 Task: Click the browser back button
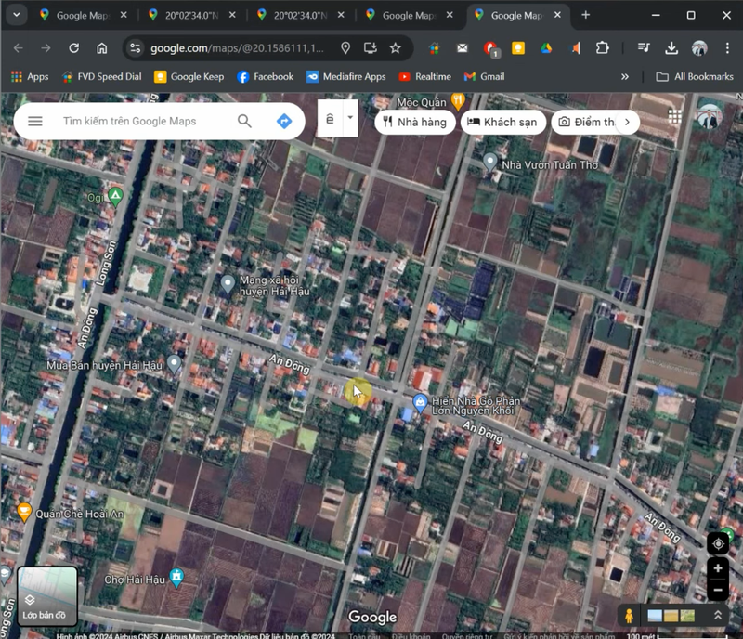click(18, 48)
